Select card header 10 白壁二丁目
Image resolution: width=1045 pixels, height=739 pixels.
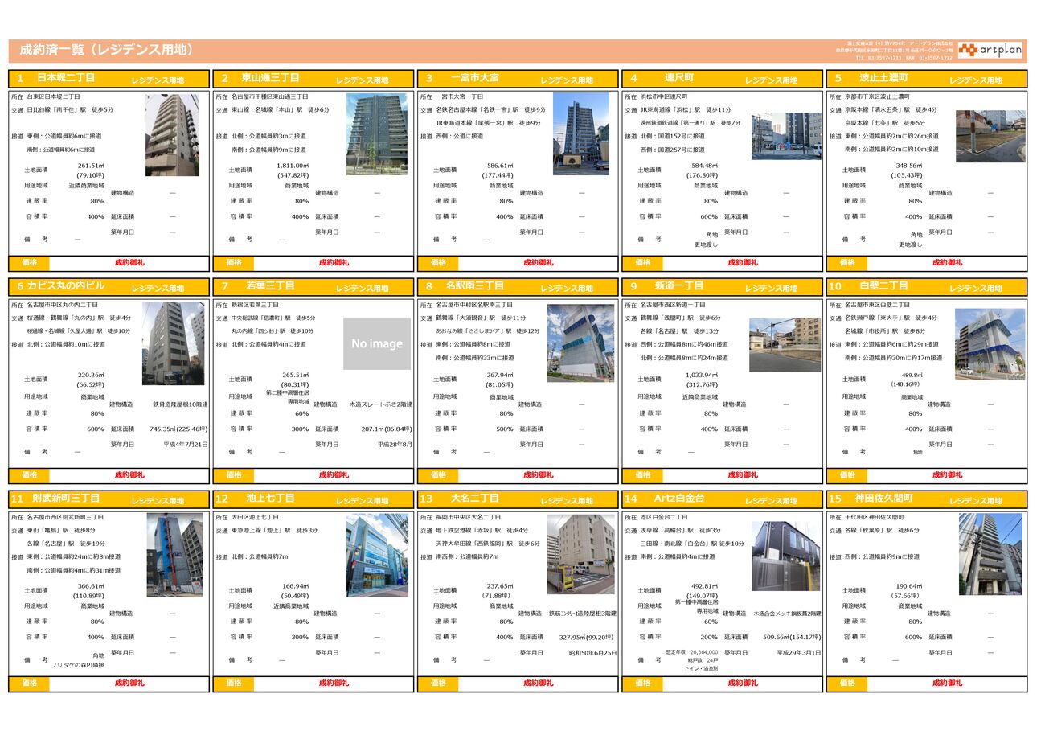927,286
